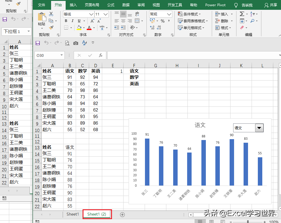281x223 pixels.
Task: Click the AutoSum sigma icon
Action: click(242, 14)
